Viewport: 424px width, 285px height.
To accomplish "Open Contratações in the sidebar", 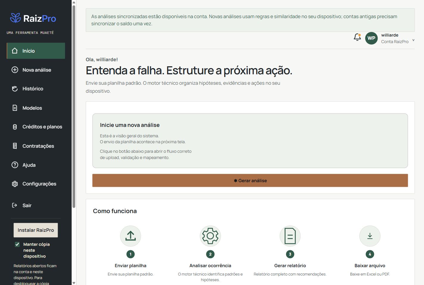I will point(36,146).
